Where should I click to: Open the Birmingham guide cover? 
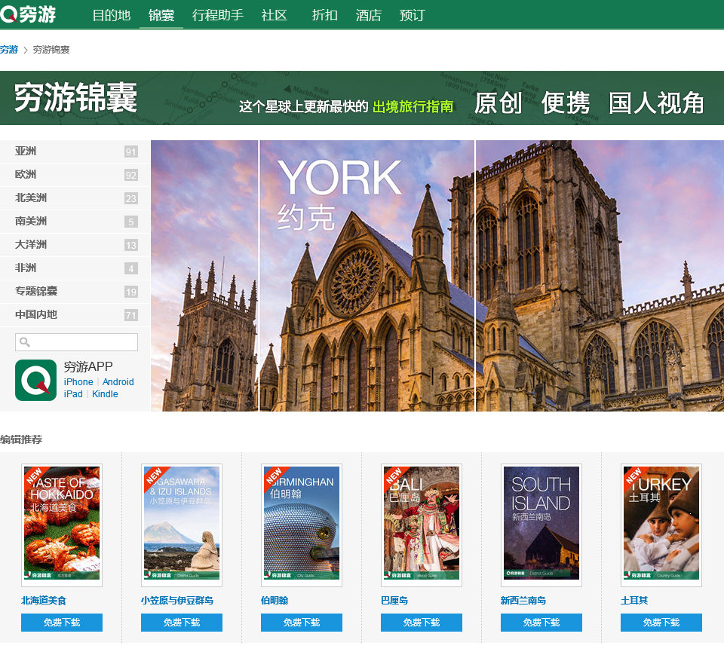click(302, 525)
